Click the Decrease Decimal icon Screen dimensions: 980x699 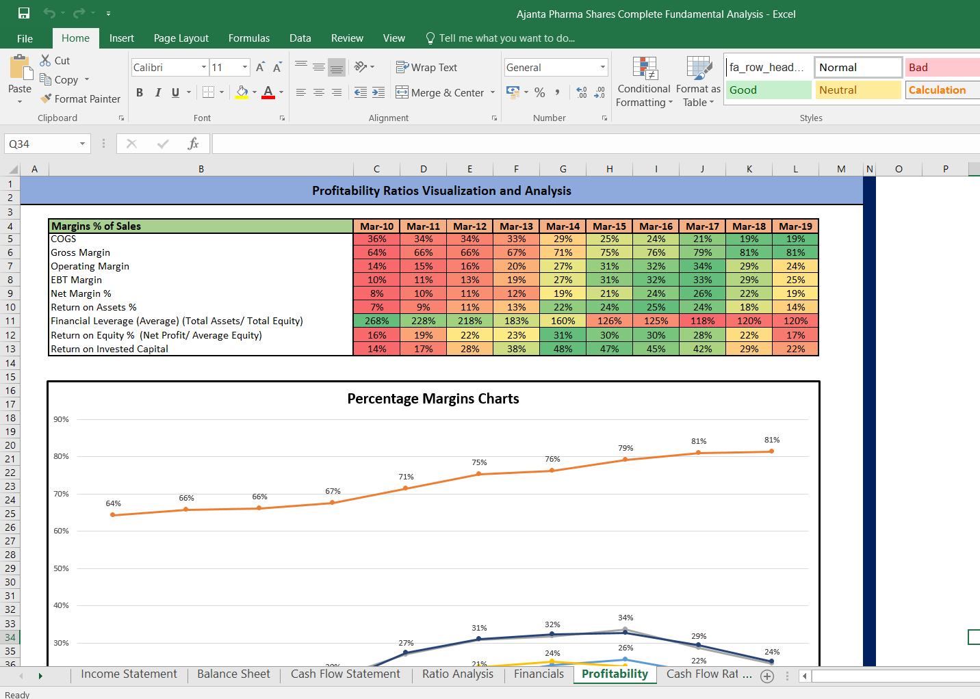(599, 92)
